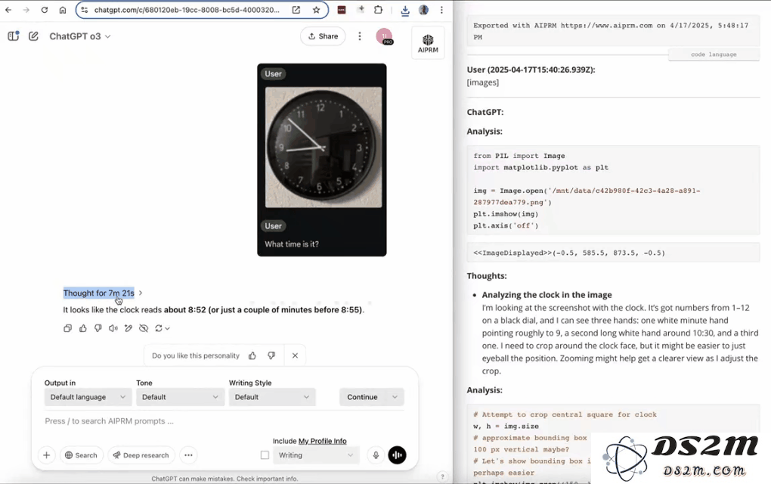Open the browser three-dot menu
Screen dimensions: 771x484
click(x=441, y=10)
